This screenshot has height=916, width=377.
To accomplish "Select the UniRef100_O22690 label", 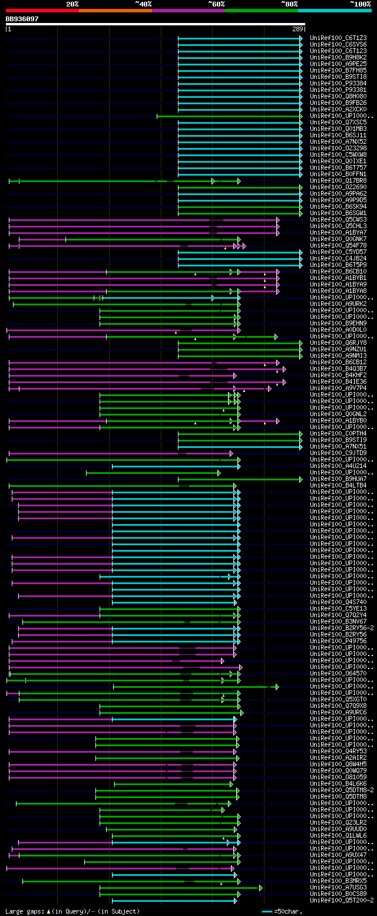I will pos(338,187).
